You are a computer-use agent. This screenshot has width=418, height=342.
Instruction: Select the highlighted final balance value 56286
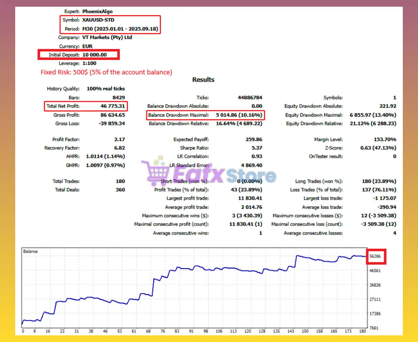376,256
